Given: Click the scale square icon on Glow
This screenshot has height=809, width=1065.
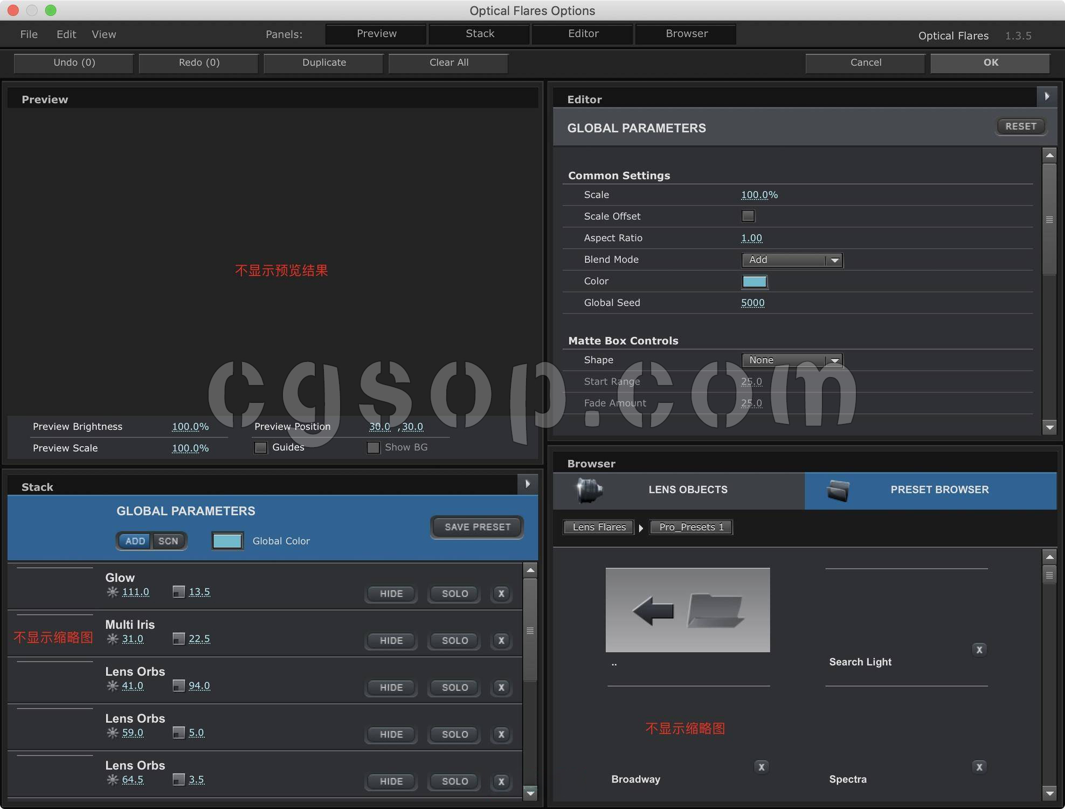Looking at the screenshot, I should (x=178, y=592).
